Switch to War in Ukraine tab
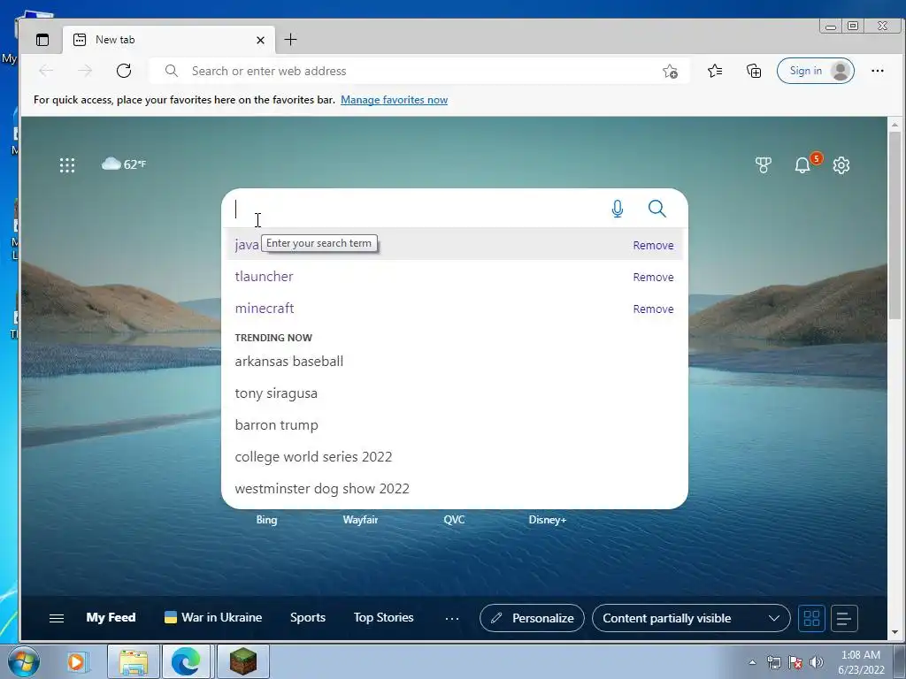 (213, 617)
